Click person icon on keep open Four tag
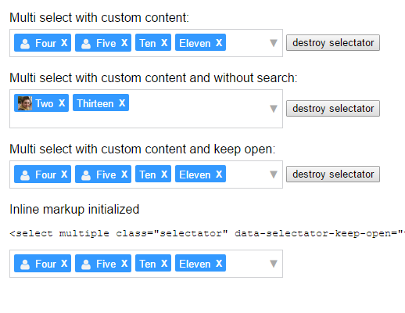Viewport: 405px width, 313px height. pos(25,175)
